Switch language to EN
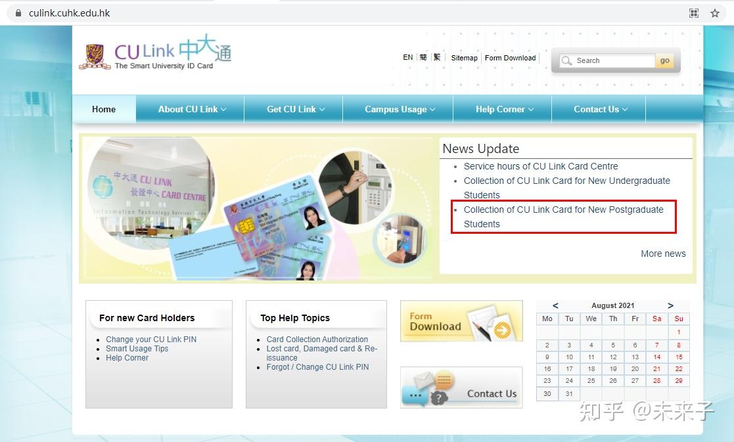This screenshot has width=734, height=442. 407,57
